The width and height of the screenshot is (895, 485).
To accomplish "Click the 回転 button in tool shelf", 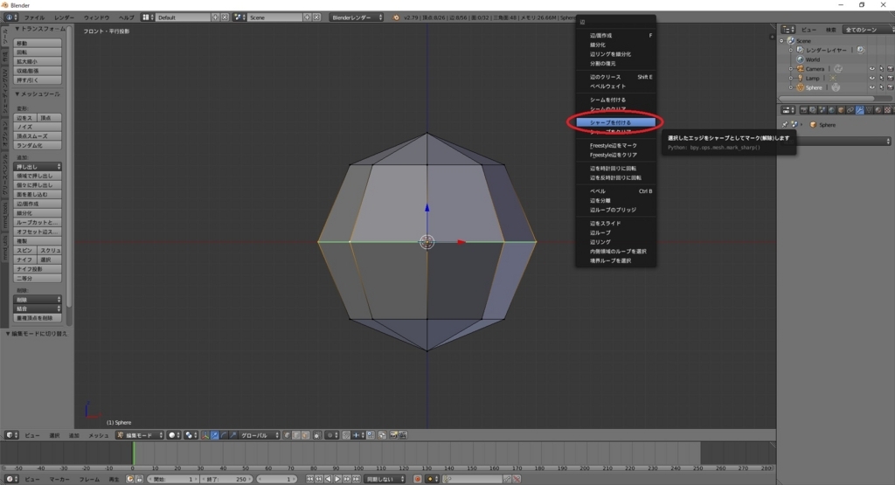I will pyautogui.click(x=38, y=52).
